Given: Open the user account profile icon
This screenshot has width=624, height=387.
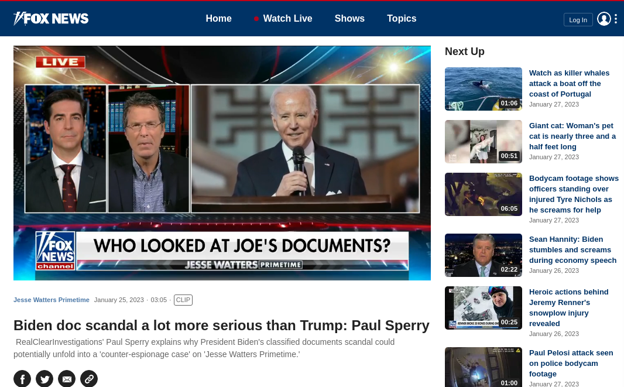Looking at the screenshot, I should coord(604,19).
